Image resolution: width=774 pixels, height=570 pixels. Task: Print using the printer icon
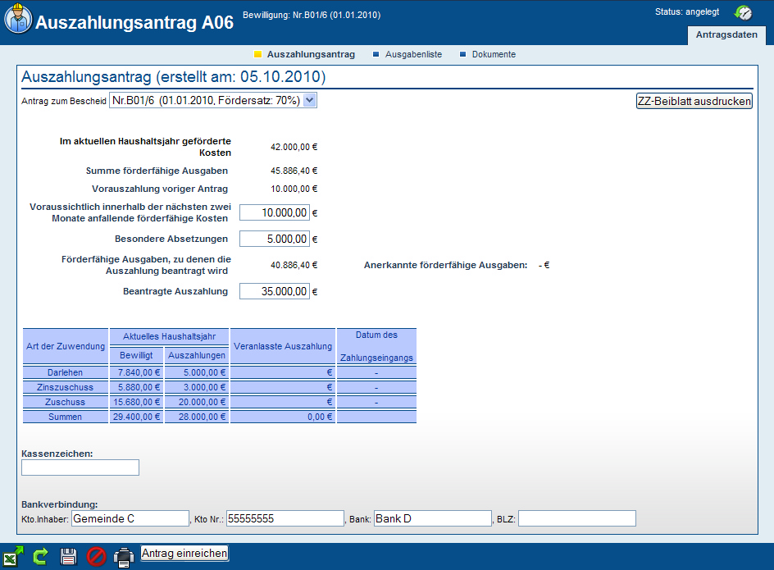click(x=124, y=557)
